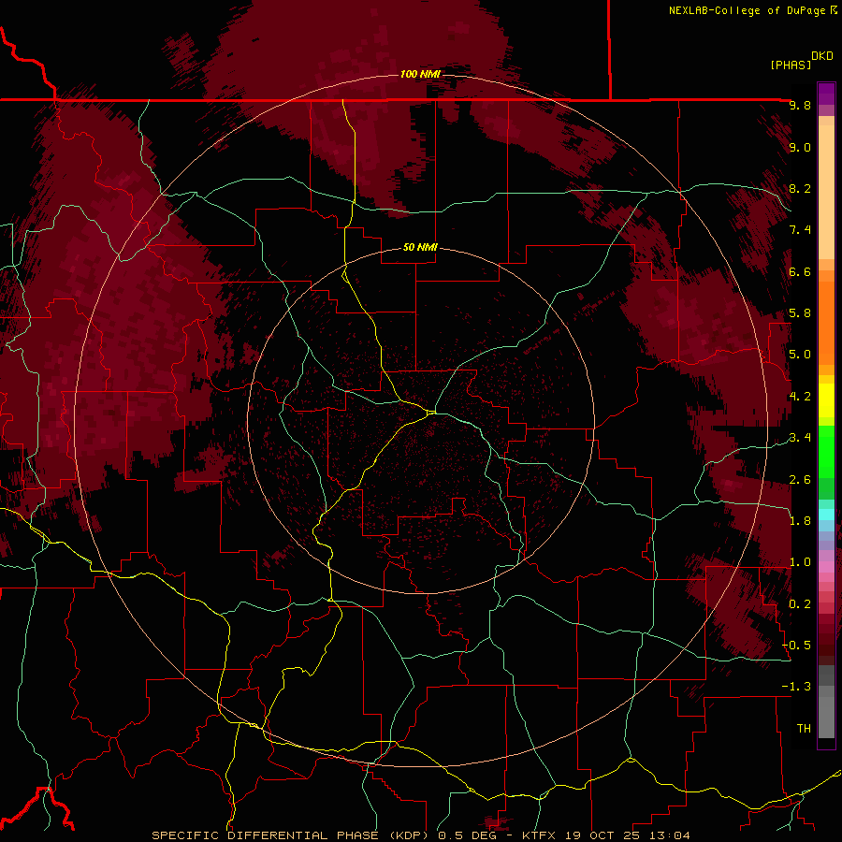The width and height of the screenshot is (842, 842).
Task: Click the 50 NMI range ring label
Action: pyautogui.click(x=420, y=248)
